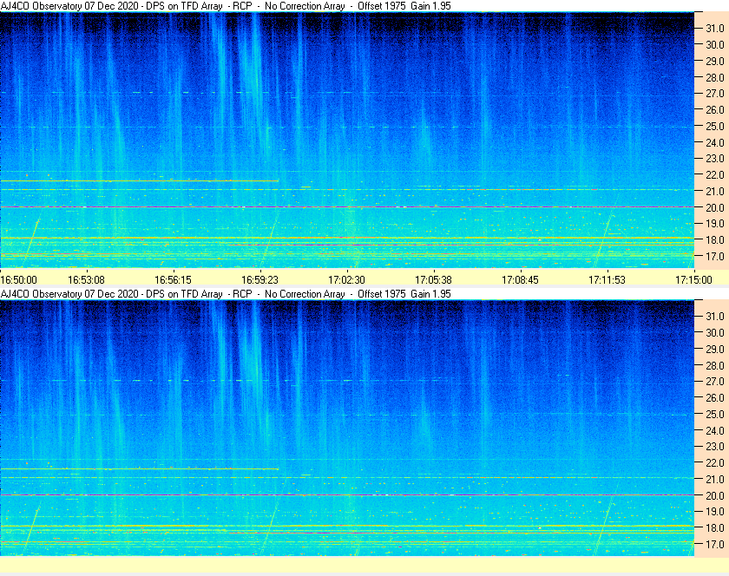Image resolution: width=729 pixels, height=576 pixels.
Task: Click the 24.0 frequency label in upper spectrogram
Action: (x=715, y=143)
